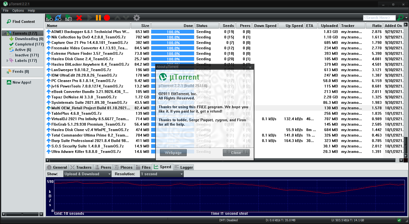Switch to the Files tab
Screen dimensions: 409x224
[x=143, y=167]
